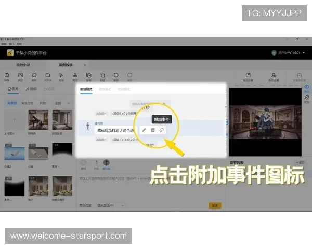Select the 剧情模式 story mode tab
This screenshot has width=312, height=249.
(86, 89)
